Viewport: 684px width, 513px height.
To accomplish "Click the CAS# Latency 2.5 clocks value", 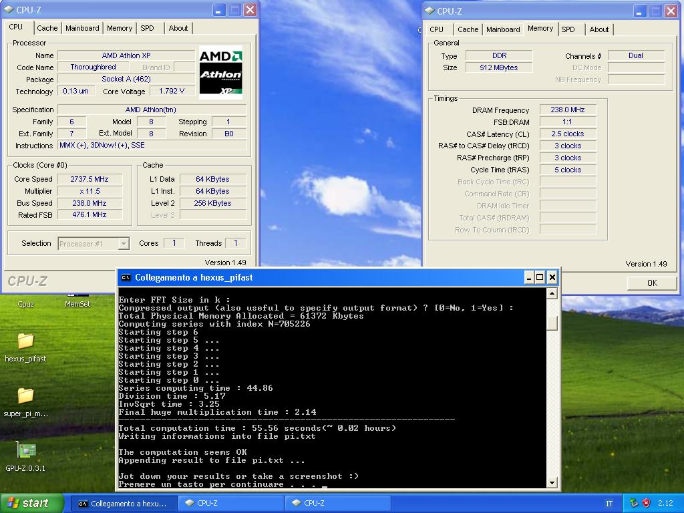I will [x=568, y=134].
